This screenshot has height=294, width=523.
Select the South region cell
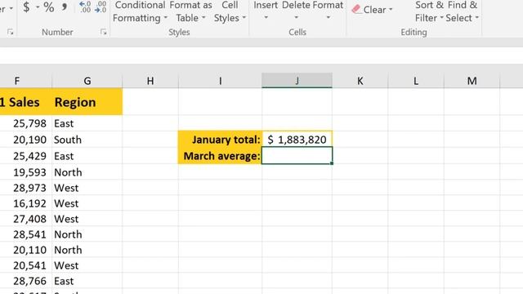(x=87, y=140)
